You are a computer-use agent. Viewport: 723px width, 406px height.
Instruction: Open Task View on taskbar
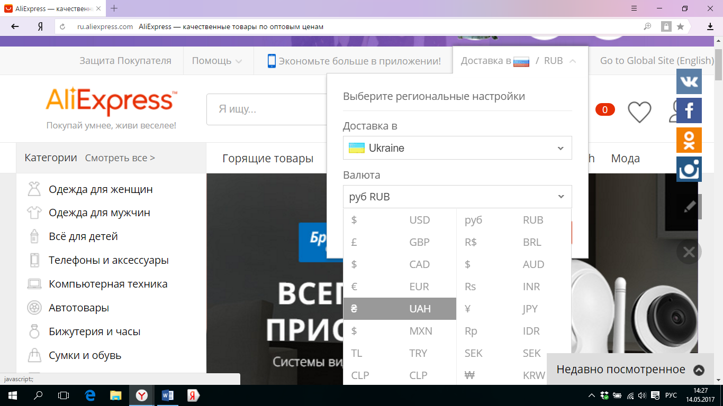point(64,395)
